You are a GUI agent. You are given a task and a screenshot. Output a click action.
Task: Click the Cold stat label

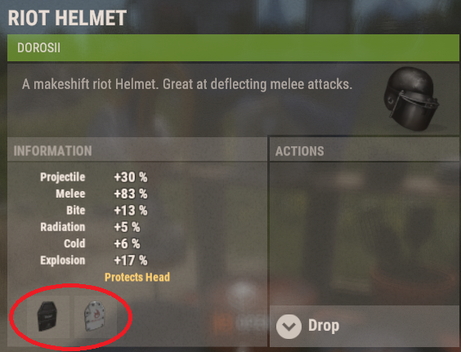coord(74,243)
